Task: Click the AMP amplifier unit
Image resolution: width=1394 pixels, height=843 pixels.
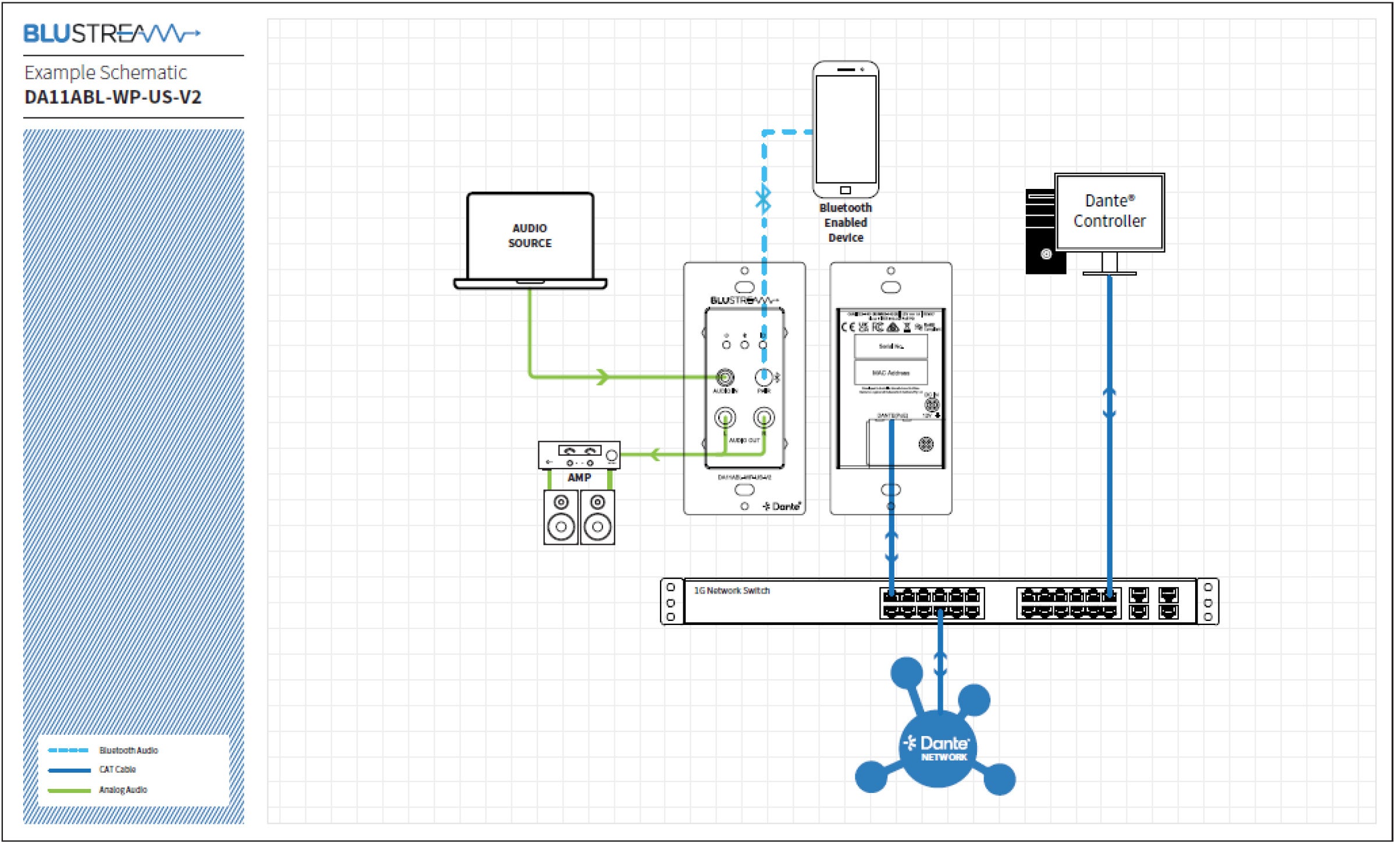Action: pyautogui.click(x=579, y=455)
